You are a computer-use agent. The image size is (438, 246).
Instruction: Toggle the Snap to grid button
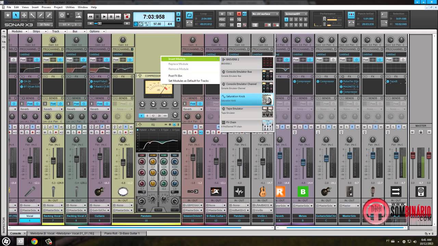[x=62, y=15]
